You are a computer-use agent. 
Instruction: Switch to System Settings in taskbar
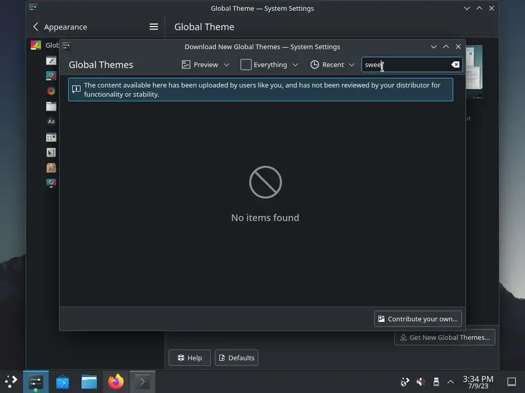(36, 382)
